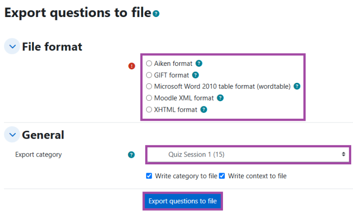This screenshot has height=215, width=353.
Task: Open help for Export questions to file heading
Action: coord(156,14)
